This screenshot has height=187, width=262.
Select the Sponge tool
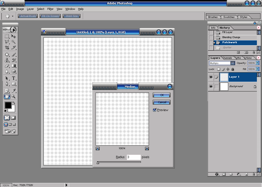pyautogui.click(x=13, y=71)
